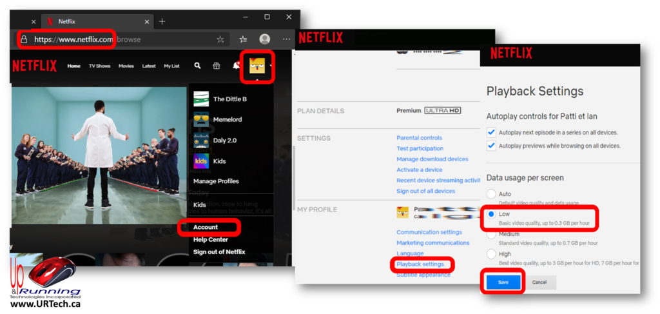Bookmark page with the star icon
The width and height of the screenshot is (660, 314).
[220, 39]
